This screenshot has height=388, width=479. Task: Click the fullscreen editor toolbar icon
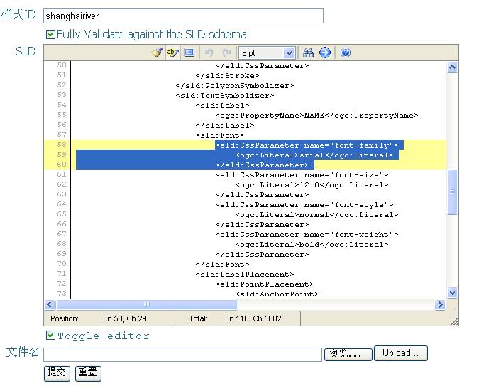189,52
